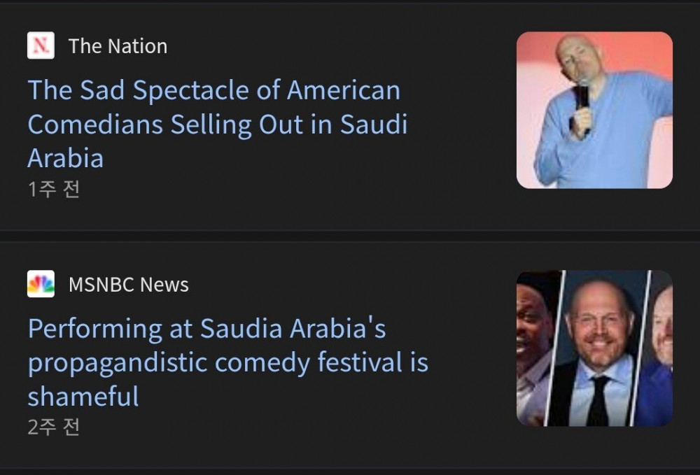Click the right panel of the collage image
Screen dimensions: 700x475
coord(660,348)
